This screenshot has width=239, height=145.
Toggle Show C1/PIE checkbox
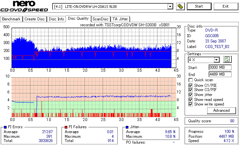190,85
